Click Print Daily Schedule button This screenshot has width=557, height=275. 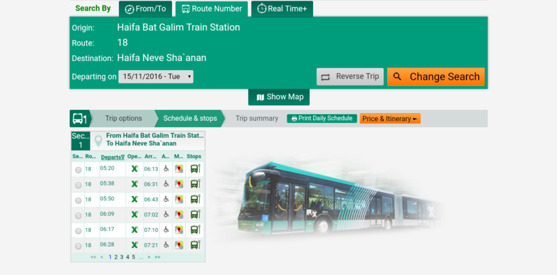(322, 118)
